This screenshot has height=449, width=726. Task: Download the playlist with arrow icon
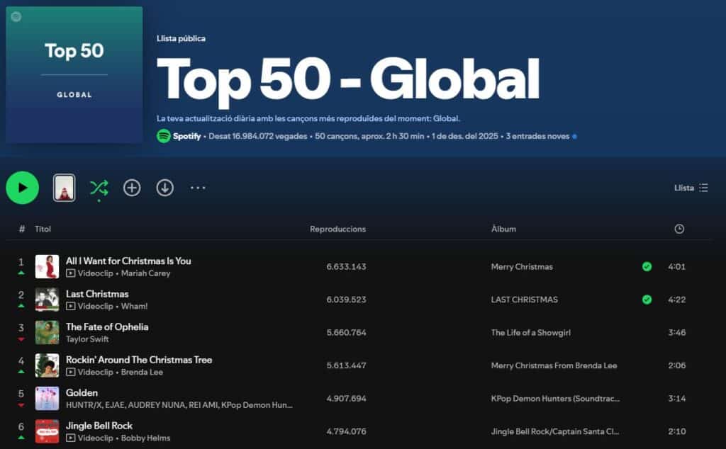coord(165,188)
